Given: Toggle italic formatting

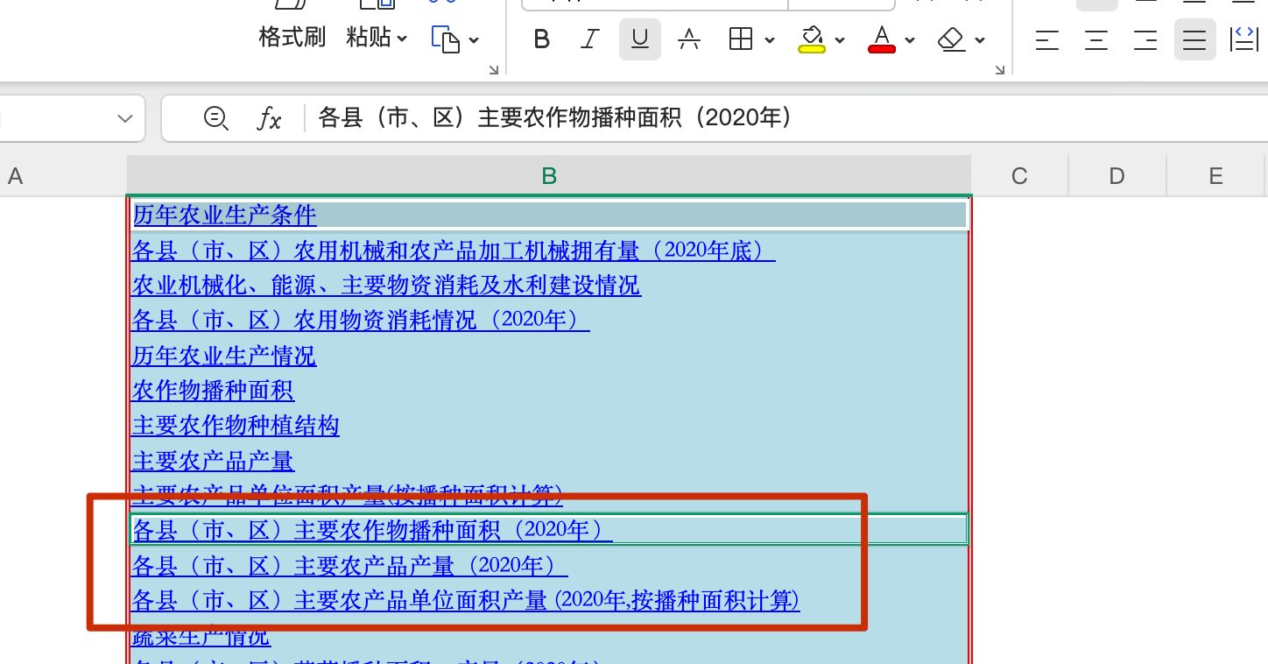Looking at the screenshot, I should click(591, 39).
